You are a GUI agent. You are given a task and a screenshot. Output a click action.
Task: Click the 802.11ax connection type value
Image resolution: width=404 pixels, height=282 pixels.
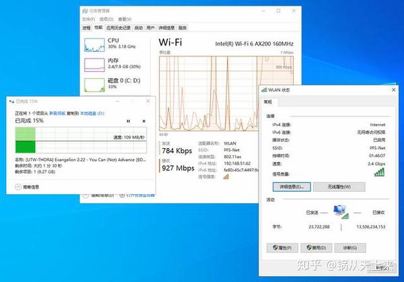pos(233,157)
